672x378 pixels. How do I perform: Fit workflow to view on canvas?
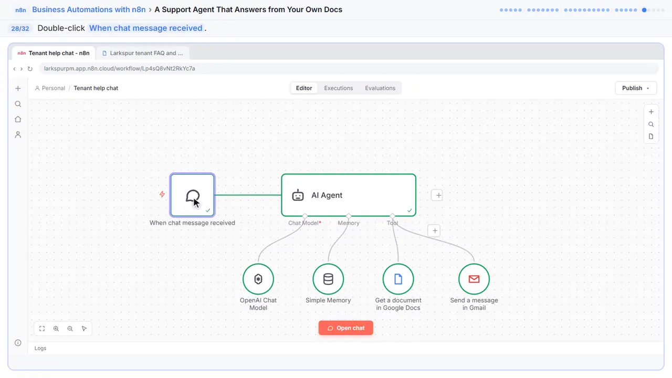pyautogui.click(x=42, y=329)
